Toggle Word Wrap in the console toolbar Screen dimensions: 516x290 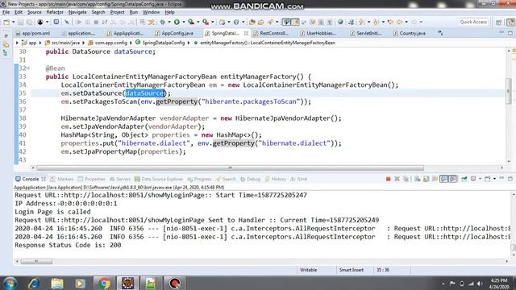point(435,179)
